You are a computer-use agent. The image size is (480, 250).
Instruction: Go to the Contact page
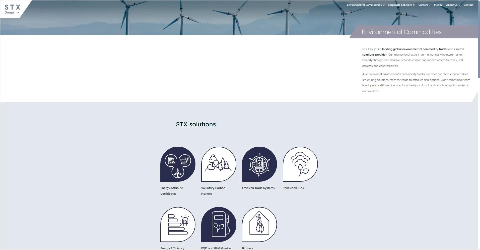point(468,5)
